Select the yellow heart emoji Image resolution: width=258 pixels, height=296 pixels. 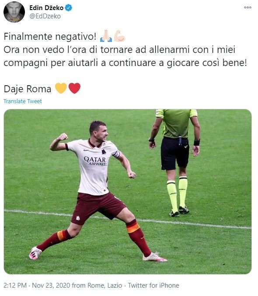[61, 88]
